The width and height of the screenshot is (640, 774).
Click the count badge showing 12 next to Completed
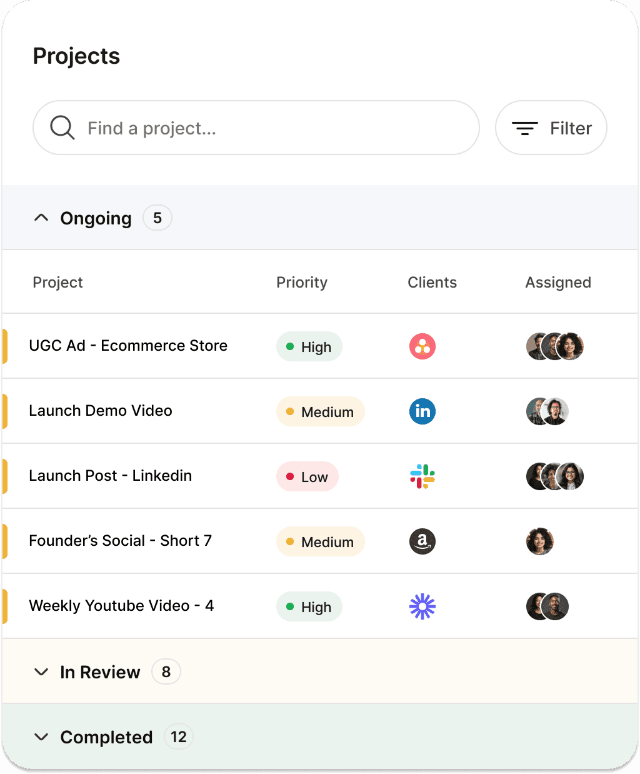pos(179,736)
